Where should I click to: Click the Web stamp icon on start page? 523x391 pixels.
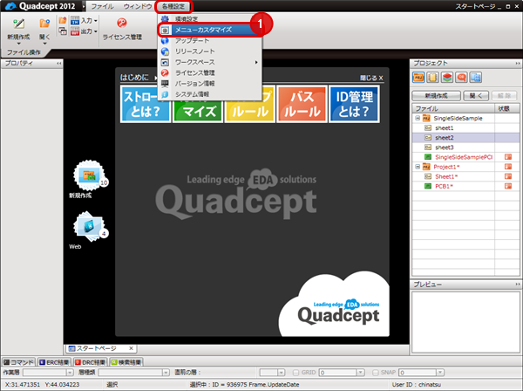click(x=89, y=227)
